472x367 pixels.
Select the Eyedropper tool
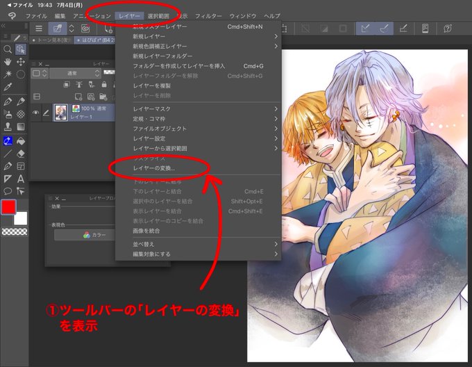(x=8, y=87)
